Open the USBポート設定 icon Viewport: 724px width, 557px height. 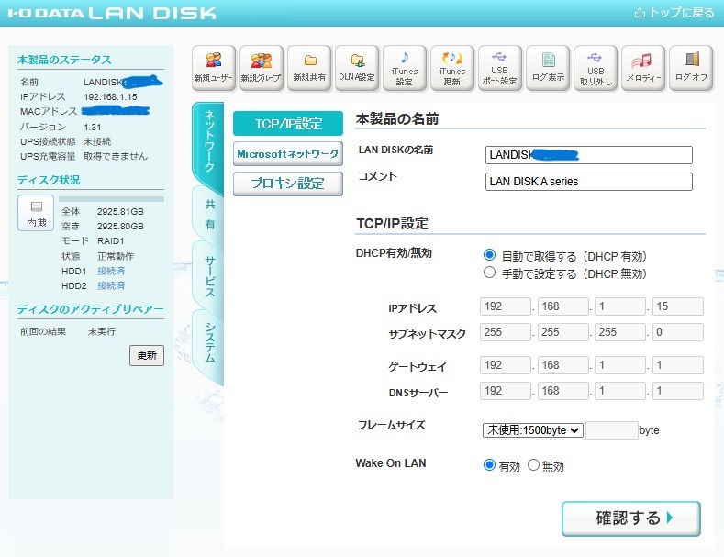(500, 68)
